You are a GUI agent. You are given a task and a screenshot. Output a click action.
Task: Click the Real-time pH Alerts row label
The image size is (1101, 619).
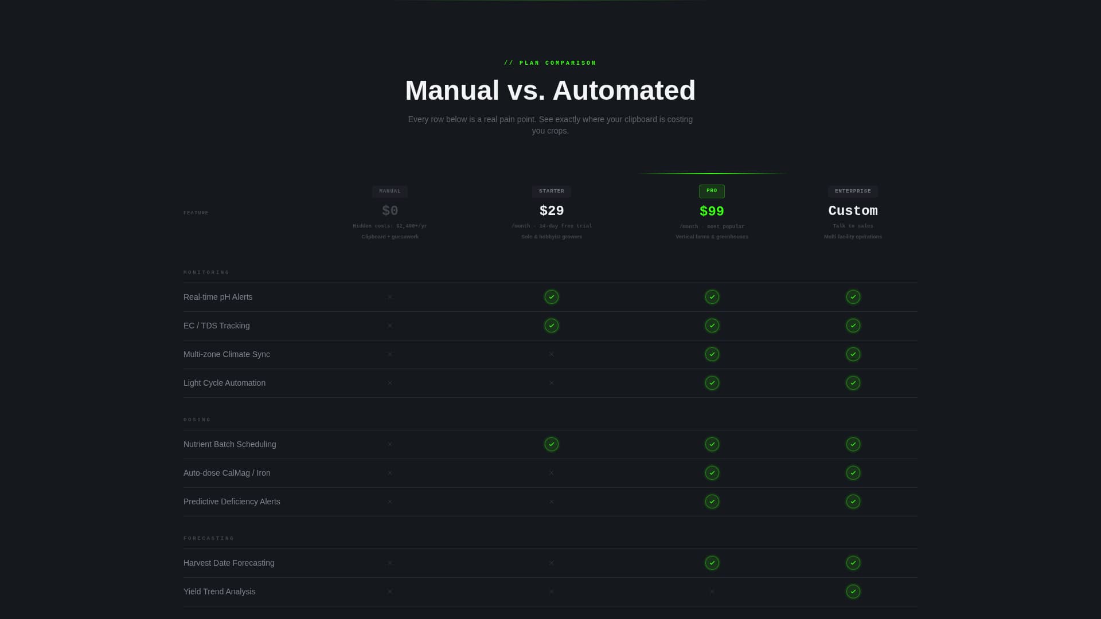[x=218, y=297]
